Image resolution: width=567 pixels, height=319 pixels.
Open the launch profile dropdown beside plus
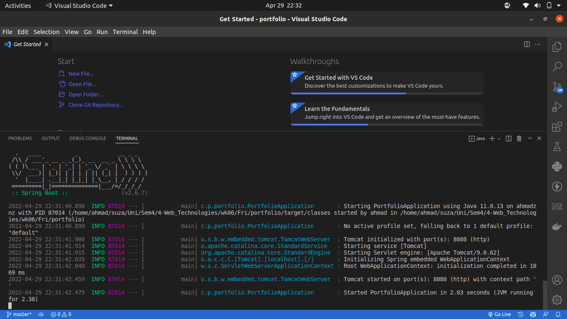pyautogui.click(x=499, y=138)
